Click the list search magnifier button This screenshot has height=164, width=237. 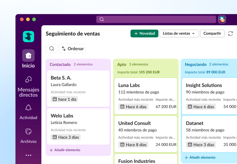(52, 49)
